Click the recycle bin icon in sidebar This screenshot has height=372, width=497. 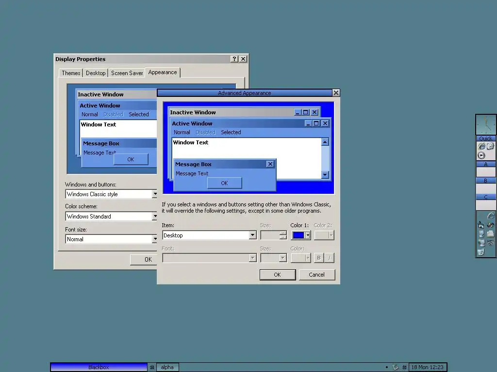pos(481,252)
